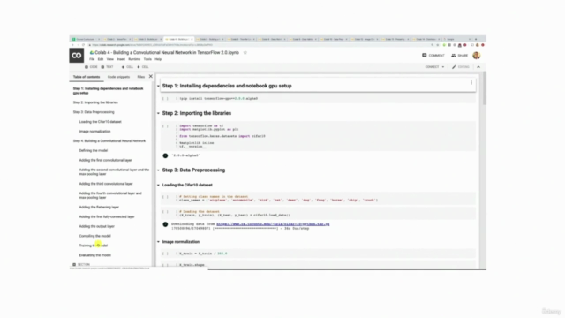
Task: Collapse the header with the caret icon
Action: pos(478,67)
